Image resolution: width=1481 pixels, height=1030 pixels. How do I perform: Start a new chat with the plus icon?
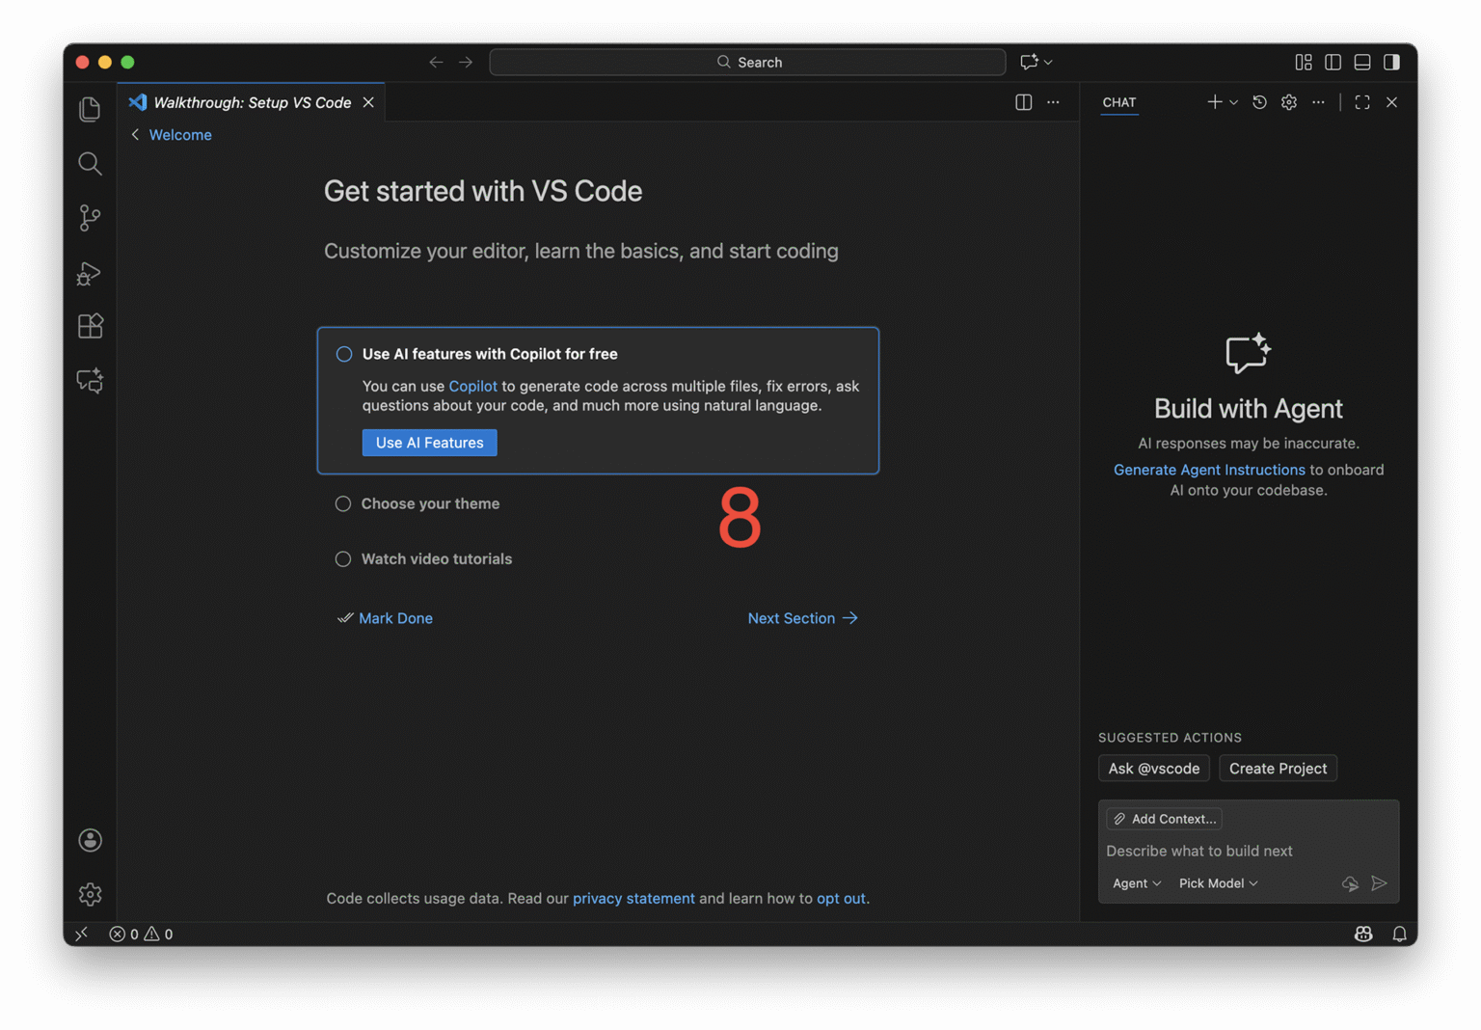point(1214,101)
